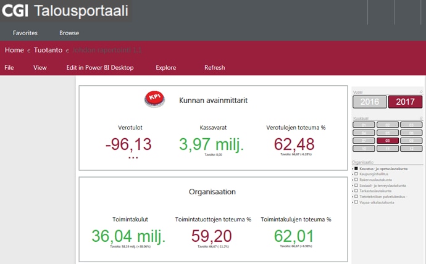The width and height of the screenshot is (426, 264).
Task: Check the Kaupunginhallitus checkbox
Action: [356, 174]
